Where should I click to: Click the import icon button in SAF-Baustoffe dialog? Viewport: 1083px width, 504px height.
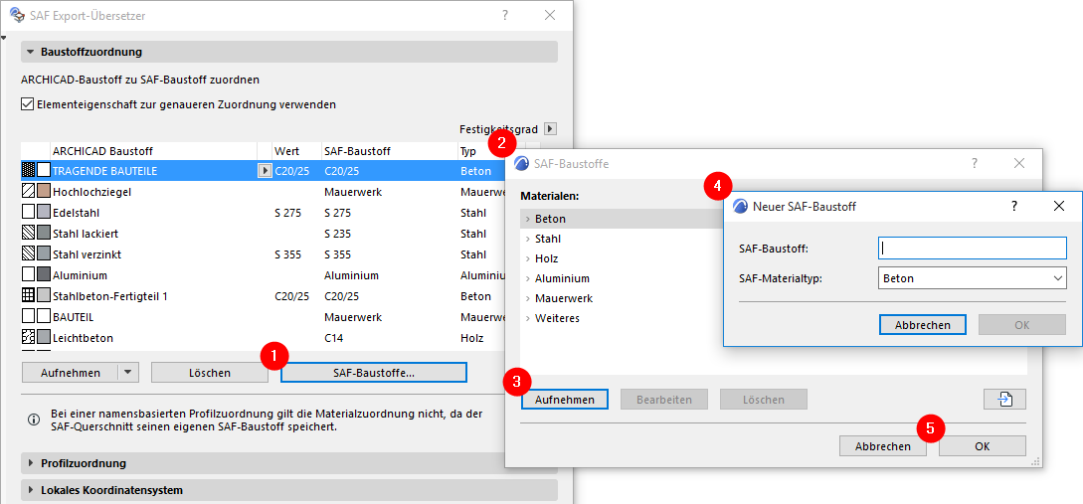tap(1005, 399)
